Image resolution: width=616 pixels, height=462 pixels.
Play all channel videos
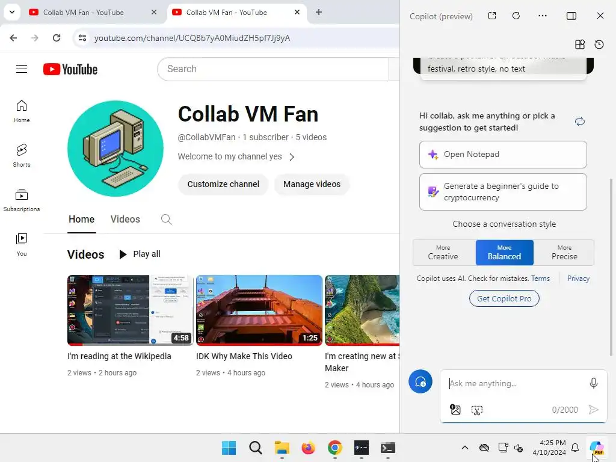[140, 254]
